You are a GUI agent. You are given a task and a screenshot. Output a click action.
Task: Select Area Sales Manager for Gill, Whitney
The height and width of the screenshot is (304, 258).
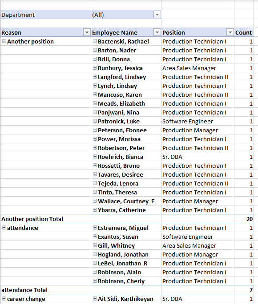tap(198, 246)
